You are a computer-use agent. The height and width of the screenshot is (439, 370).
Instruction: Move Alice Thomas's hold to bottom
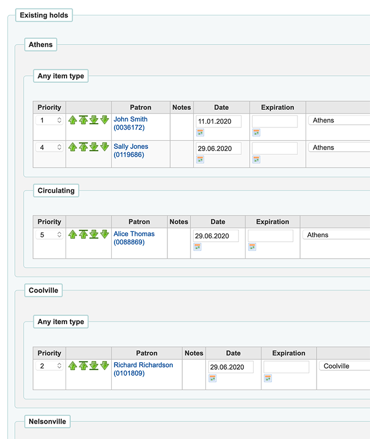[94, 235]
